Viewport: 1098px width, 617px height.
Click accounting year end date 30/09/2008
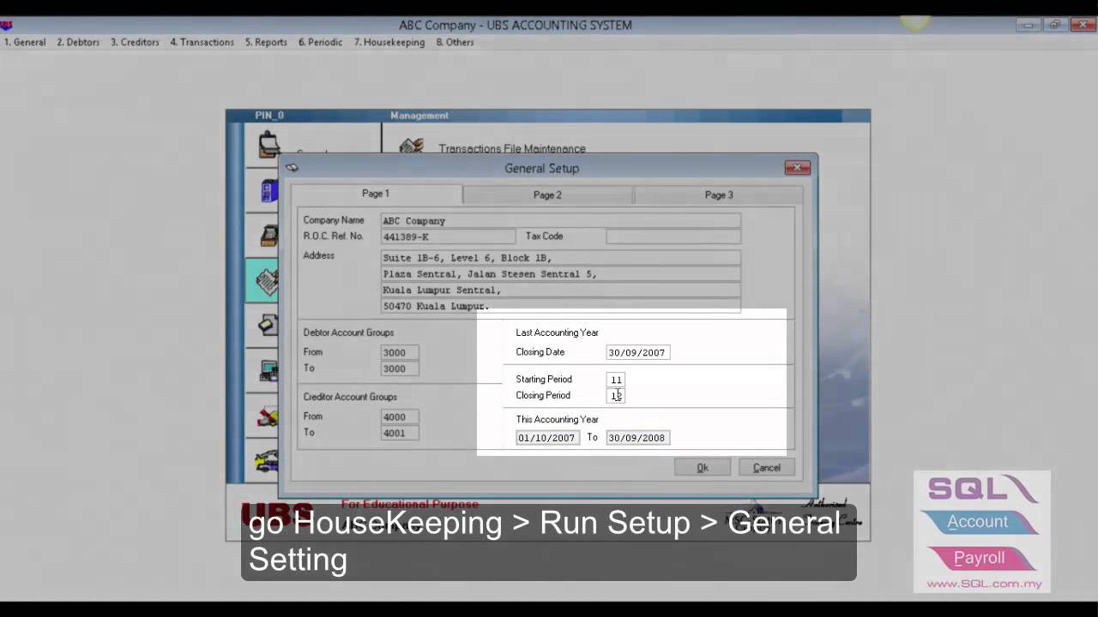coord(637,438)
